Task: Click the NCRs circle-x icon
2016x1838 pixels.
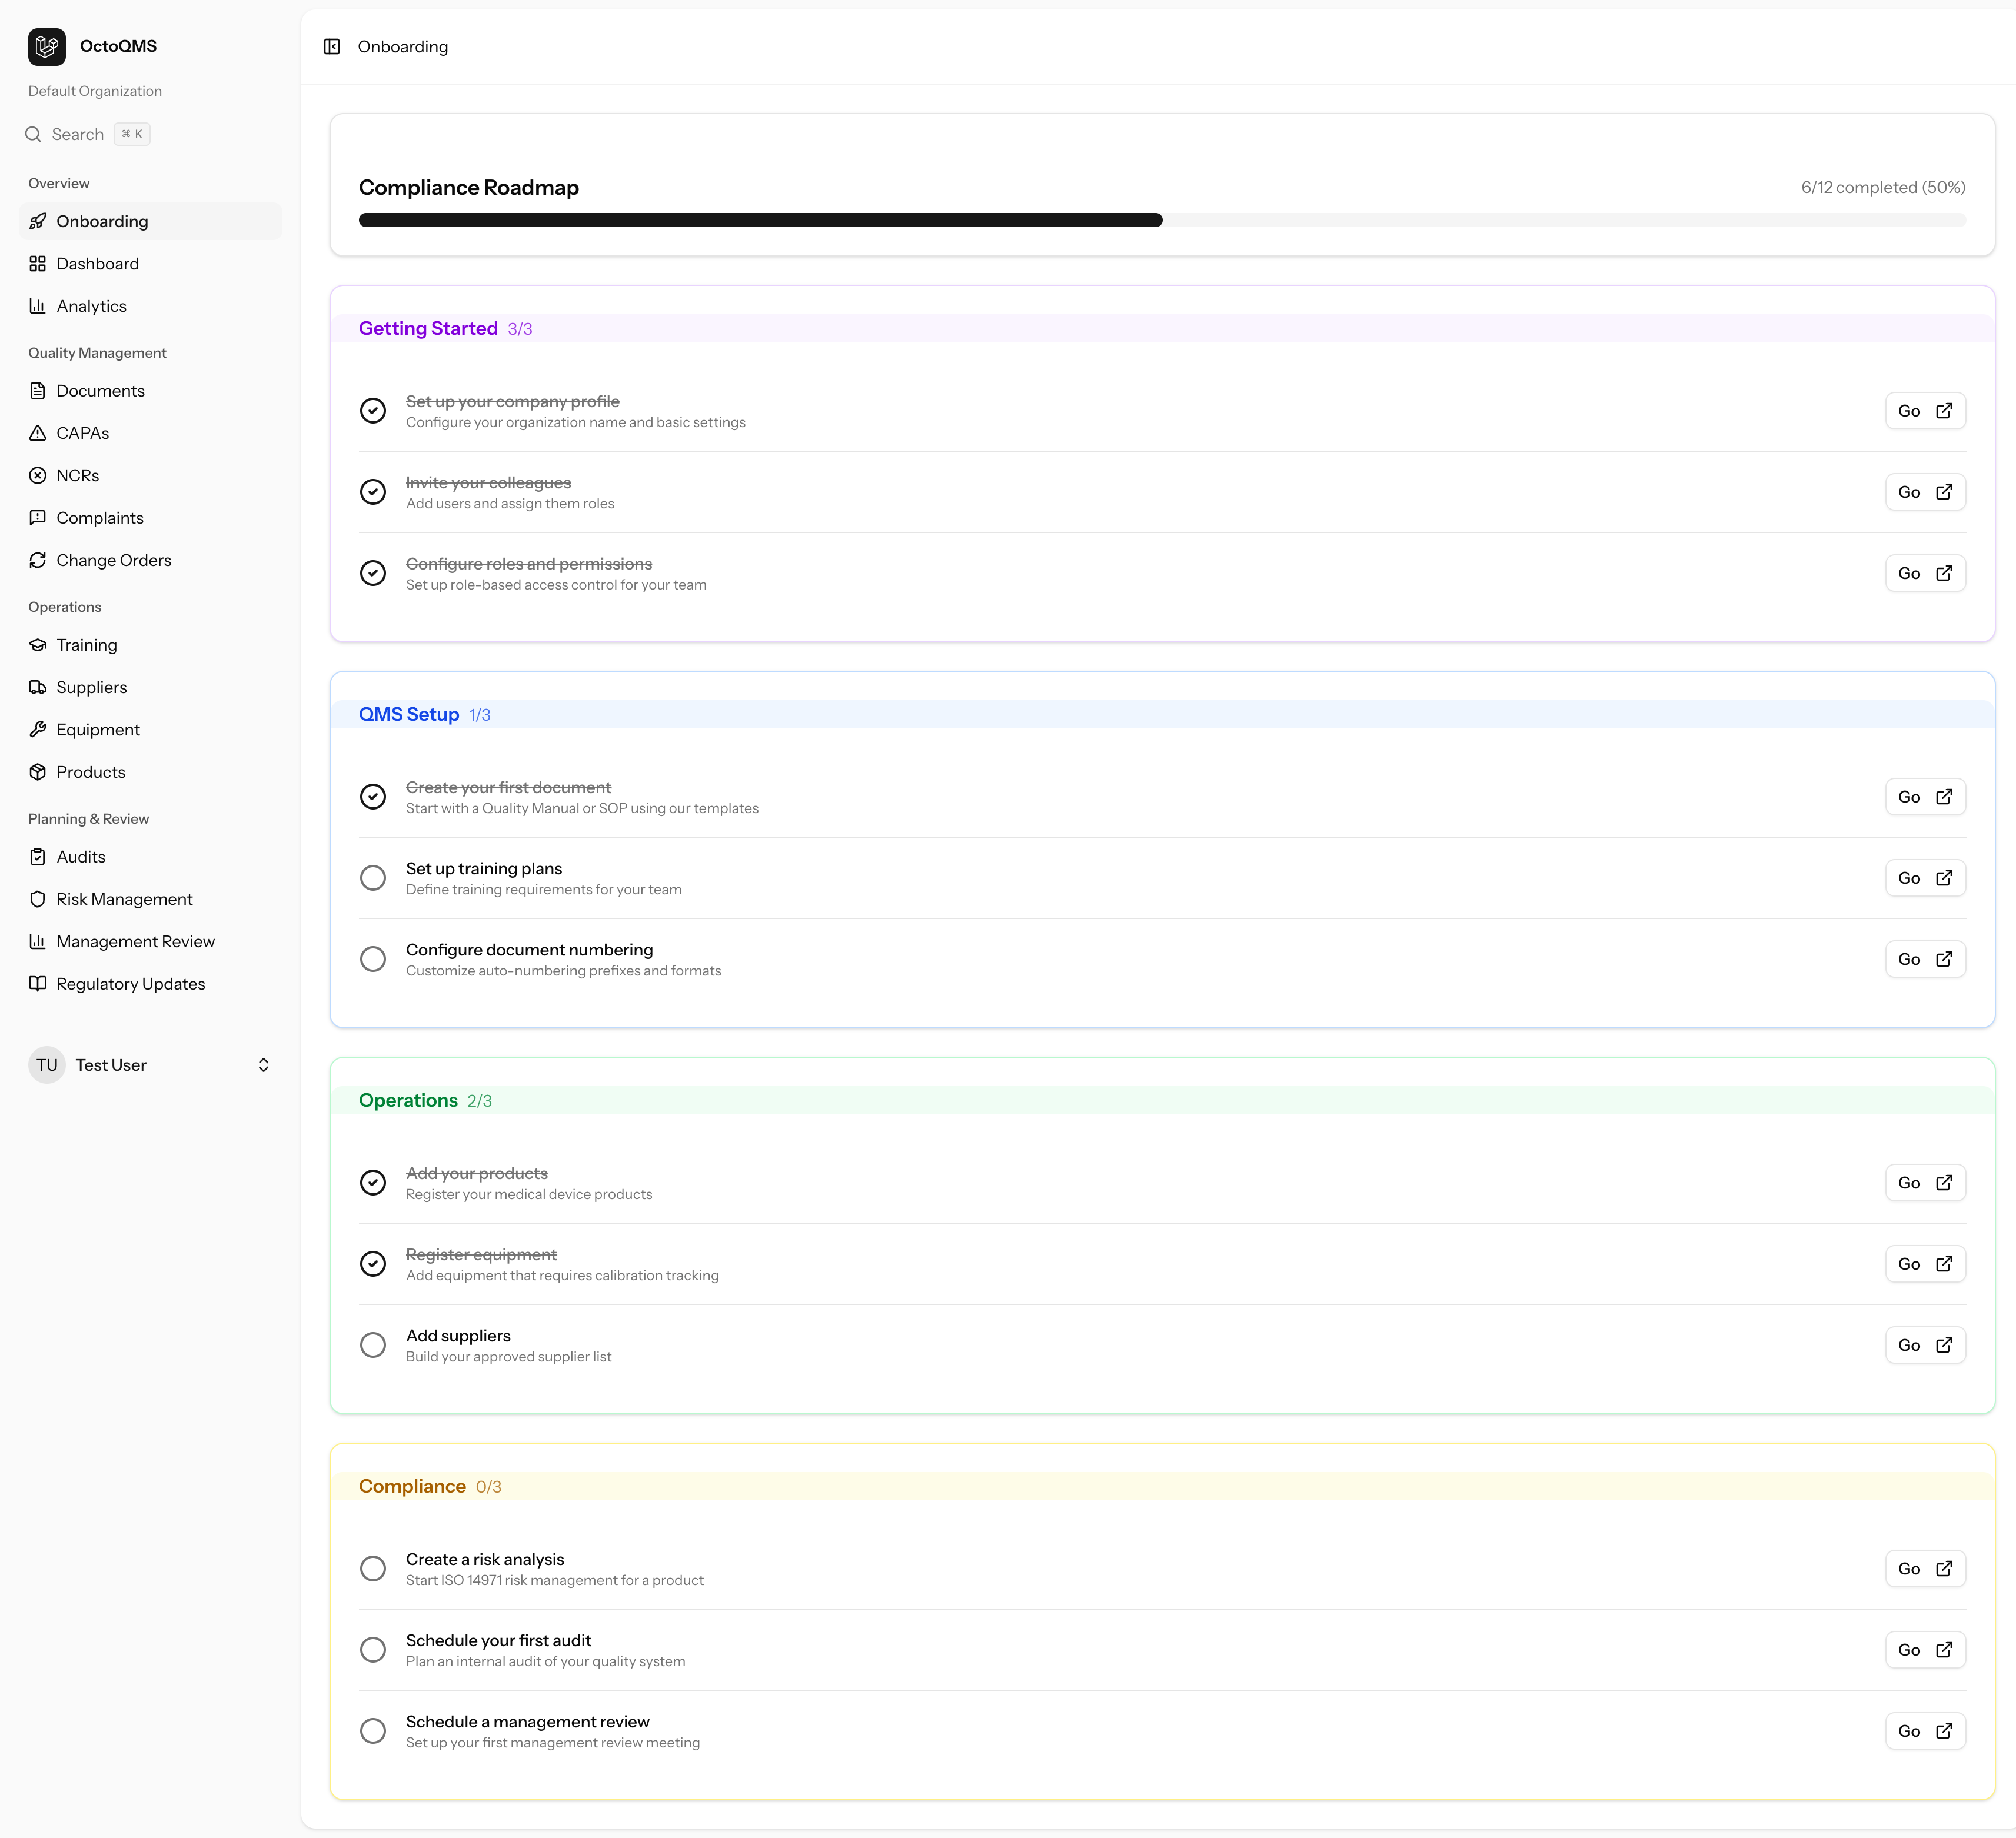Action: click(38, 475)
